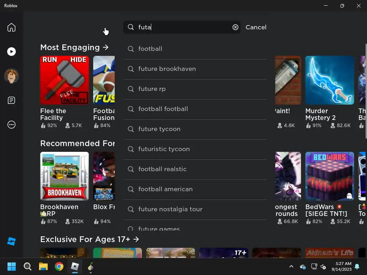This screenshot has height=275, width=367.
Task: Switch to Roblox in the taskbar
Action: 75,266
